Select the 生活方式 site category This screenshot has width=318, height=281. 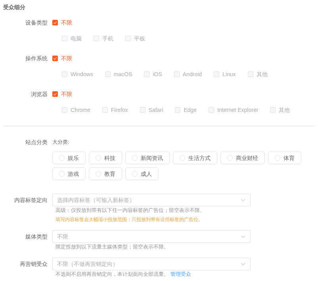pos(195,158)
